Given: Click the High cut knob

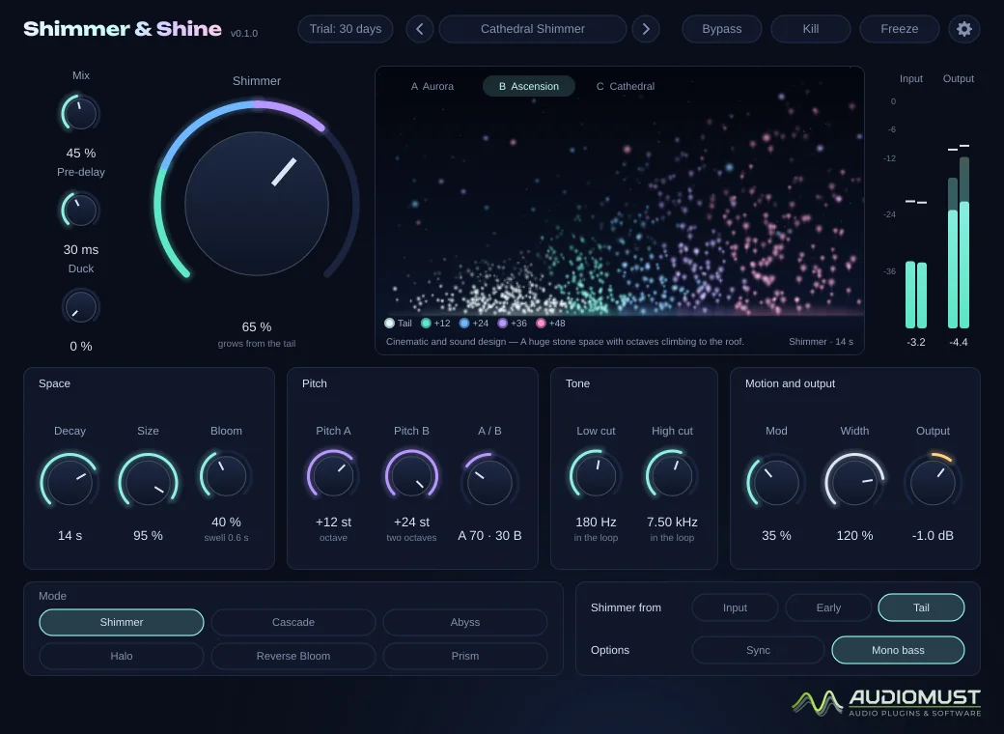Looking at the screenshot, I should click(672, 476).
